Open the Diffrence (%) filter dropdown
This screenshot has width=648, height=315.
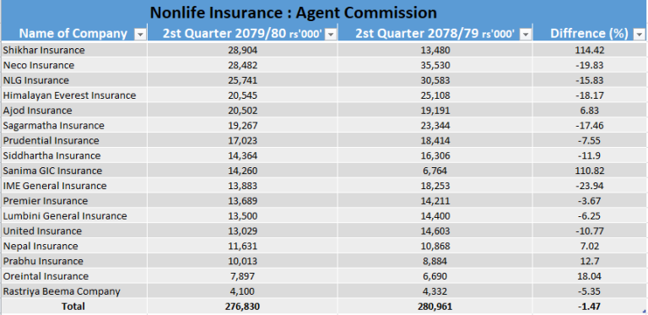click(x=639, y=35)
